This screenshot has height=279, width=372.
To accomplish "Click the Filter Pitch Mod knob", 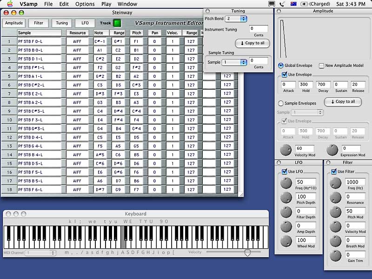I will (x=335, y=212).
